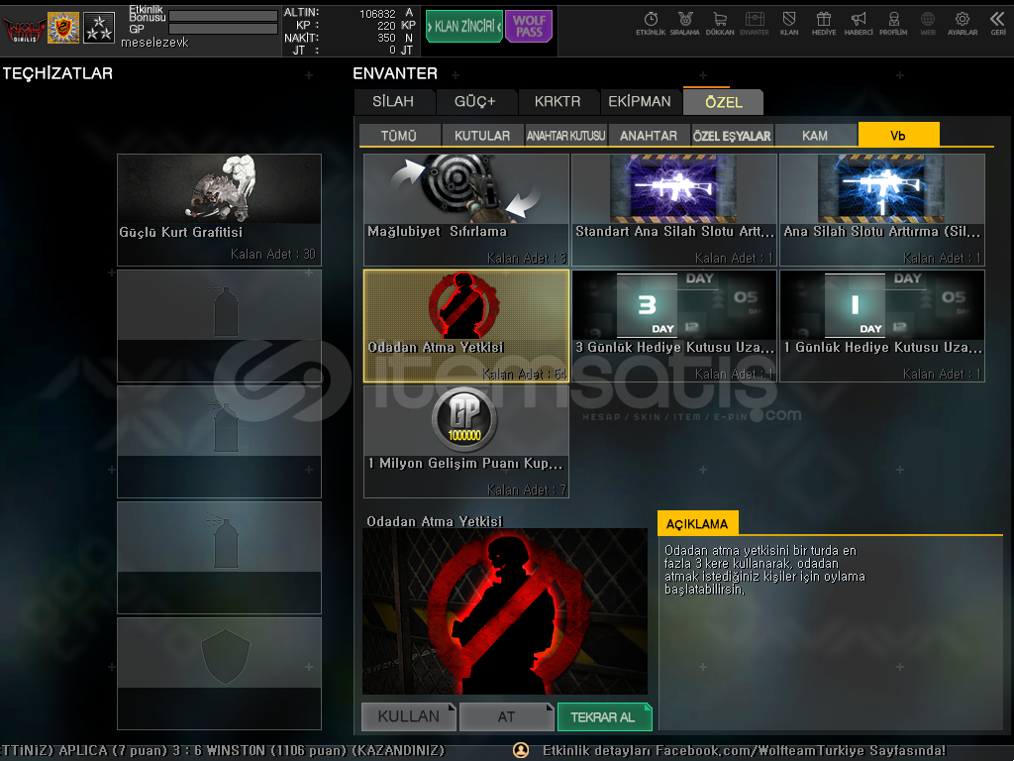Click the gold clan emblem badge
The width and height of the screenshot is (1014, 761).
(x=63, y=28)
